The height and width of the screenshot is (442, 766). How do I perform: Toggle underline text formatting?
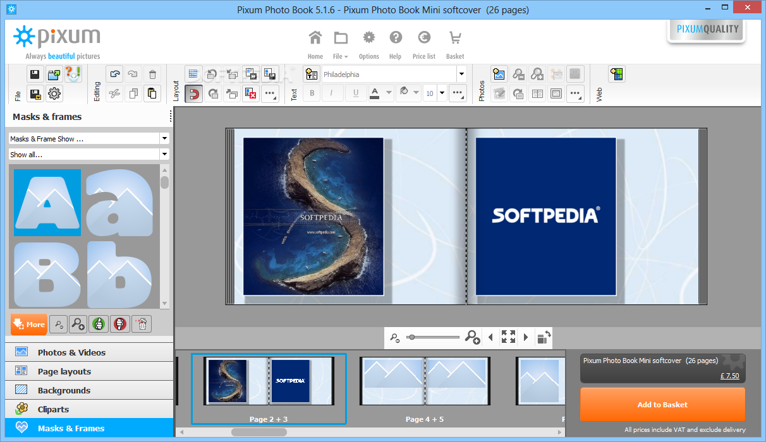tap(356, 93)
